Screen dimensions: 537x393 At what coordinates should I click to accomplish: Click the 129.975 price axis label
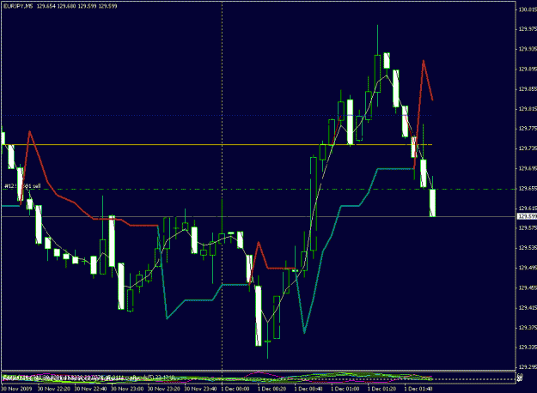click(528, 29)
